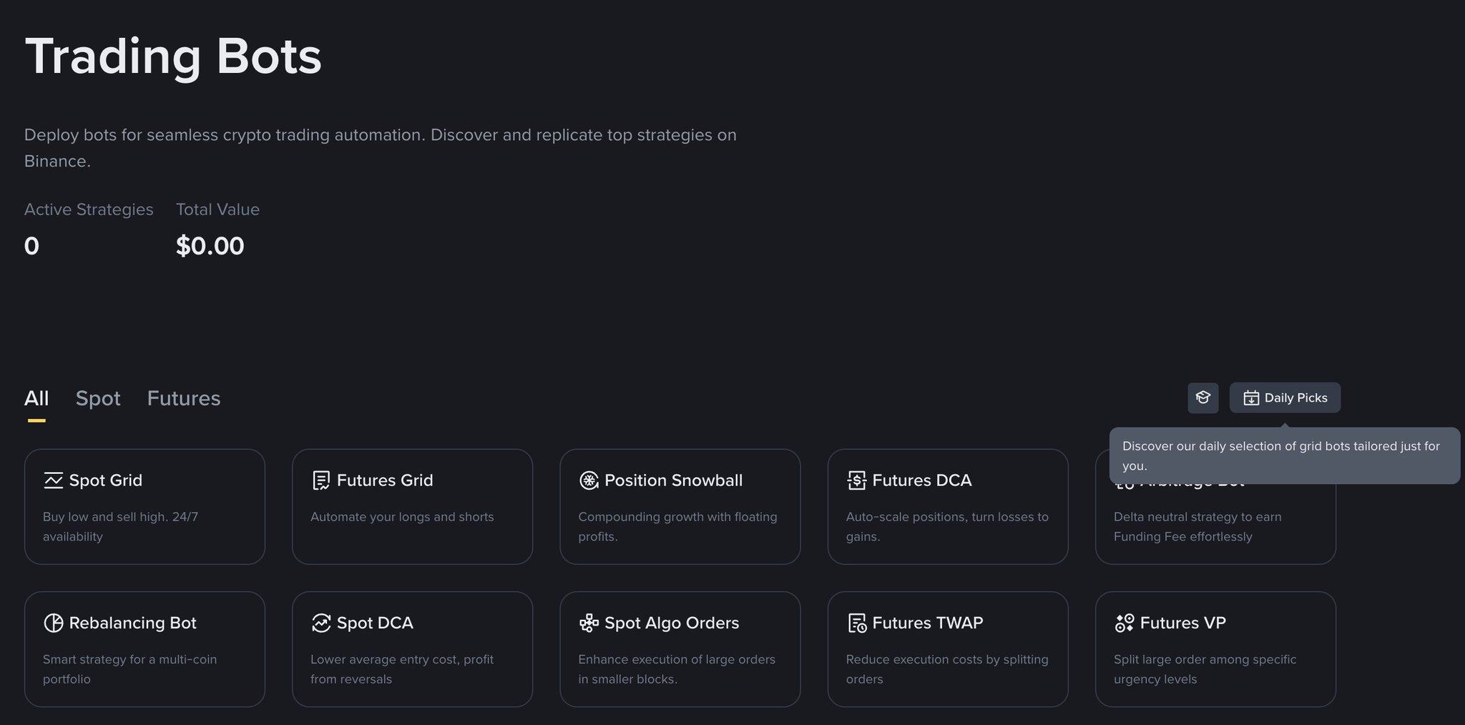Click the Position Snowball snowflake icon
Viewport: 1465px width, 725px height.
point(589,480)
